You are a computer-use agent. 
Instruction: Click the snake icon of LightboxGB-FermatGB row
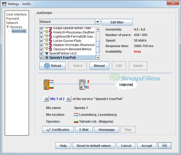tap(50, 36)
